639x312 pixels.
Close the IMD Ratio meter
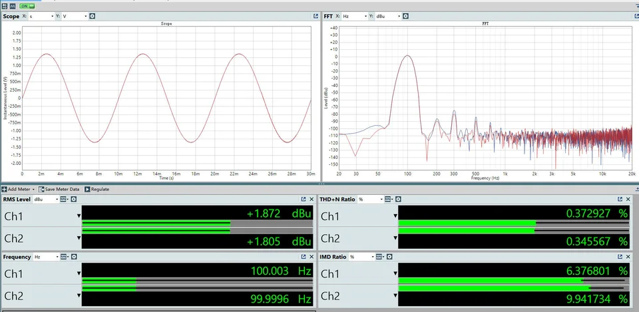[x=628, y=257]
